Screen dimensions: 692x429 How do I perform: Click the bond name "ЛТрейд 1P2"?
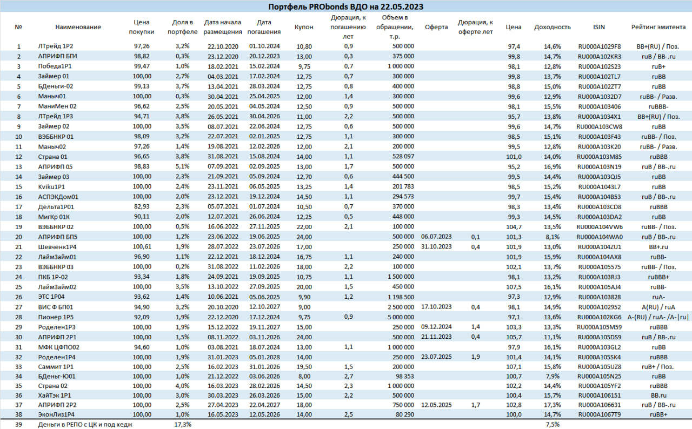click(x=56, y=46)
